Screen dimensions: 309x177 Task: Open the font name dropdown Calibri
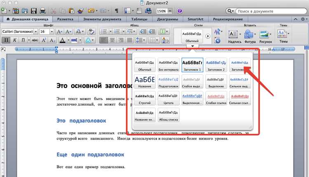coord(36,32)
